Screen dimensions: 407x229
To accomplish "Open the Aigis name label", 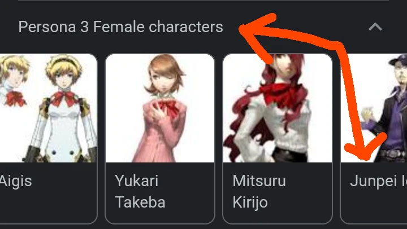I will 16,181.
